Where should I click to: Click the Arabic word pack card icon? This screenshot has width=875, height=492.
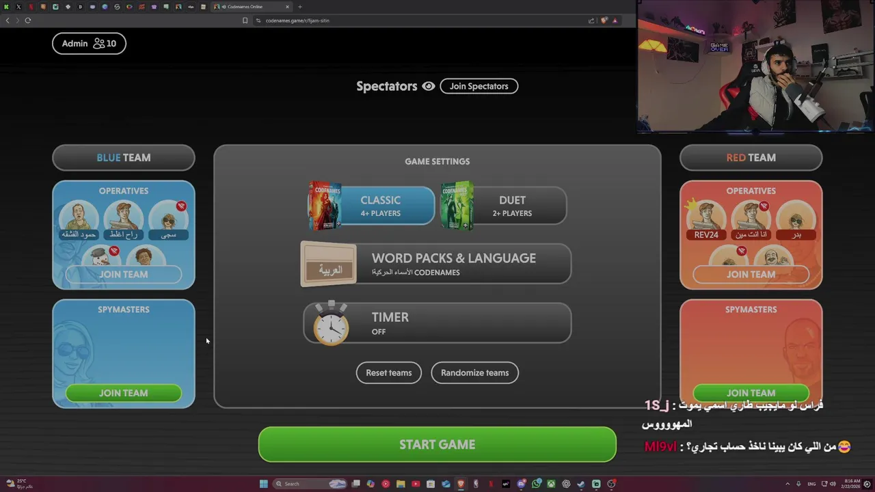click(x=329, y=264)
